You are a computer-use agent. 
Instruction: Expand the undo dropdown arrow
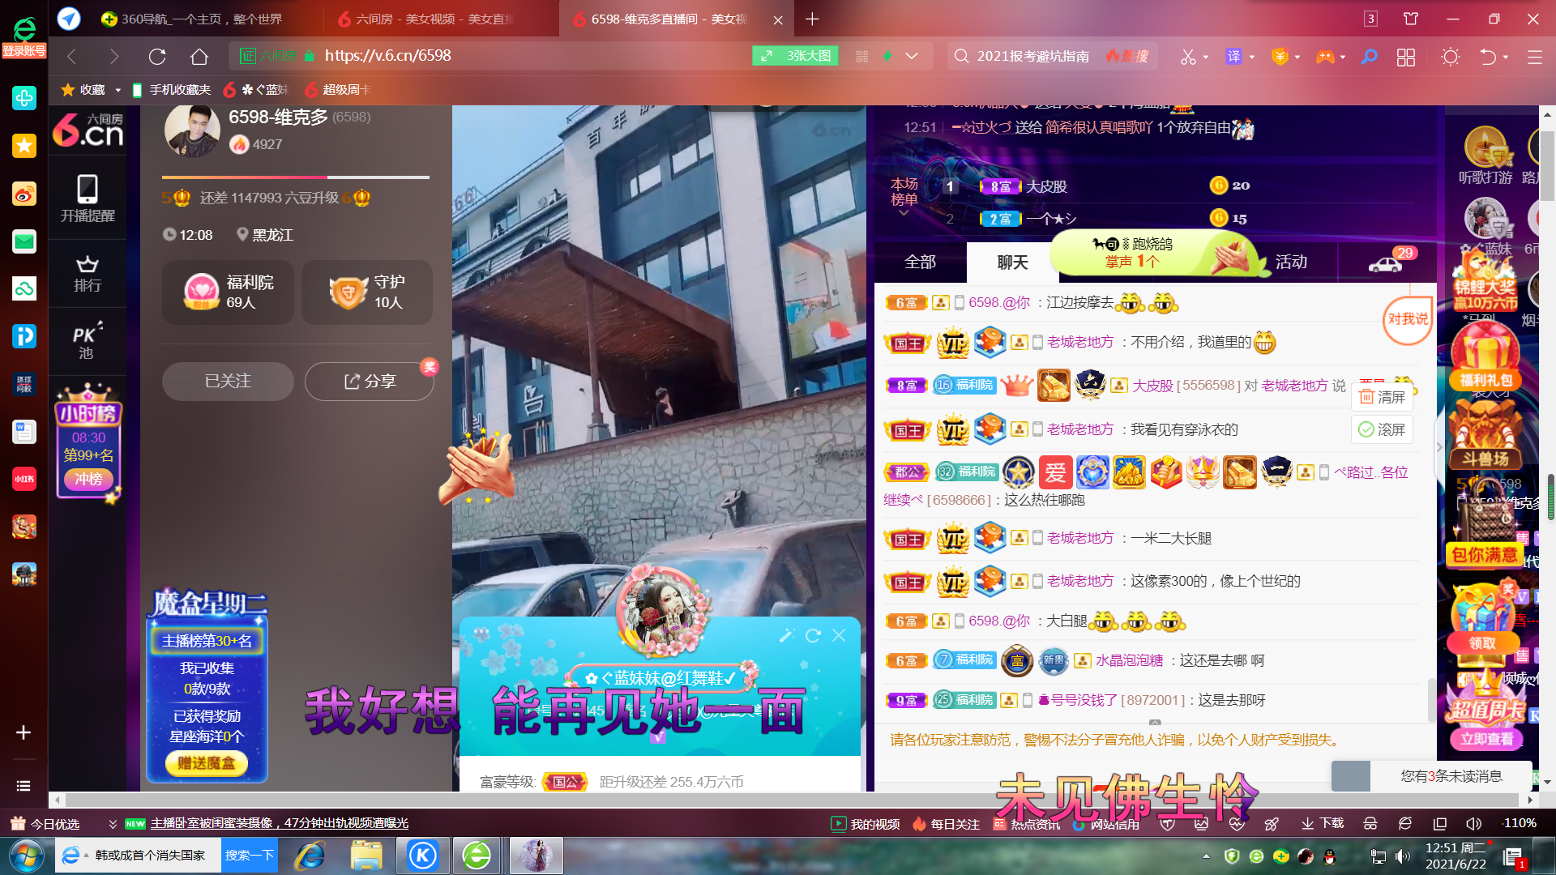point(1506,57)
